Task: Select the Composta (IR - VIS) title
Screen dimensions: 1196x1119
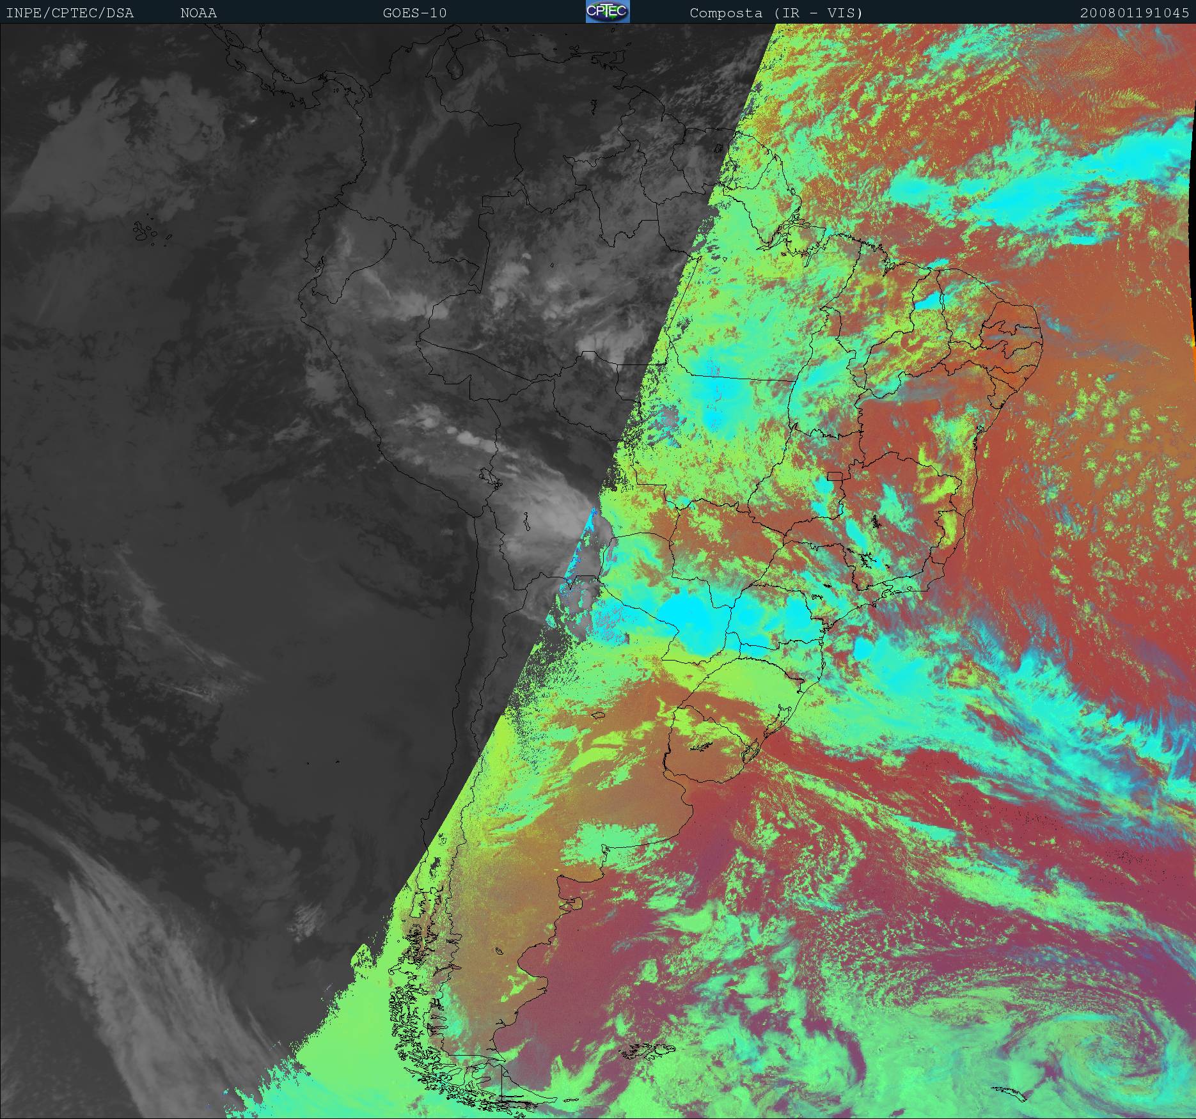Action: point(776,13)
